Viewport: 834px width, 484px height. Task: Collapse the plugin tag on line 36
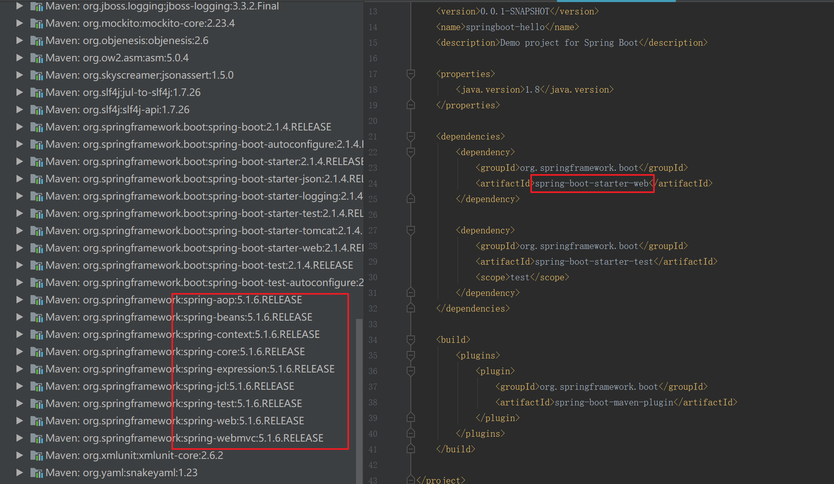click(410, 371)
